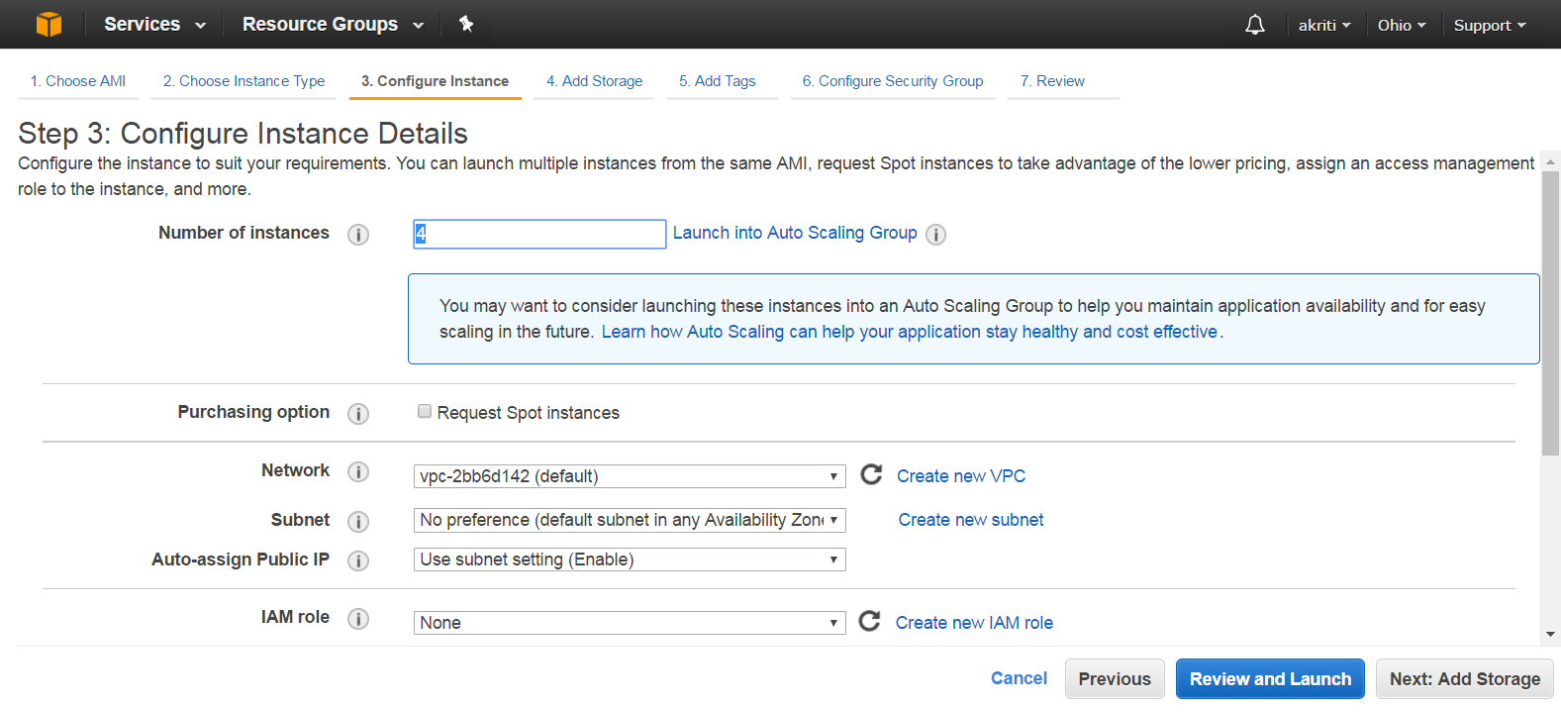The height and width of the screenshot is (712, 1561).
Task: Go to the Add Storage tab
Action: [x=594, y=81]
